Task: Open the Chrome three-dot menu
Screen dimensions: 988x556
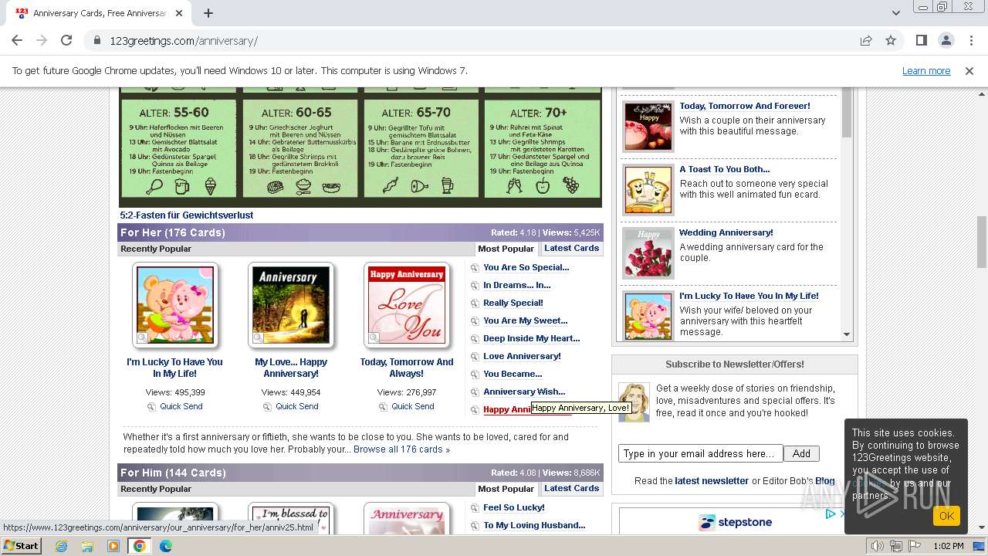Action: [970, 40]
